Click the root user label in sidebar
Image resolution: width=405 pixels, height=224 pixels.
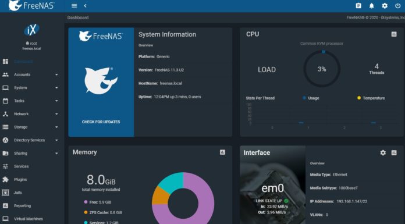[x=31, y=44]
